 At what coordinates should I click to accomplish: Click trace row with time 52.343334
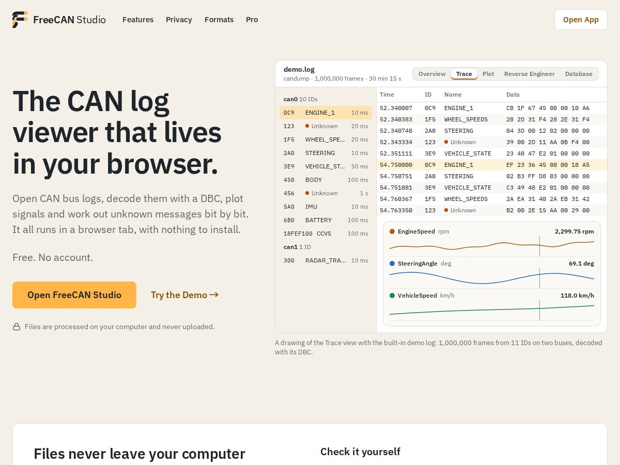point(492,142)
